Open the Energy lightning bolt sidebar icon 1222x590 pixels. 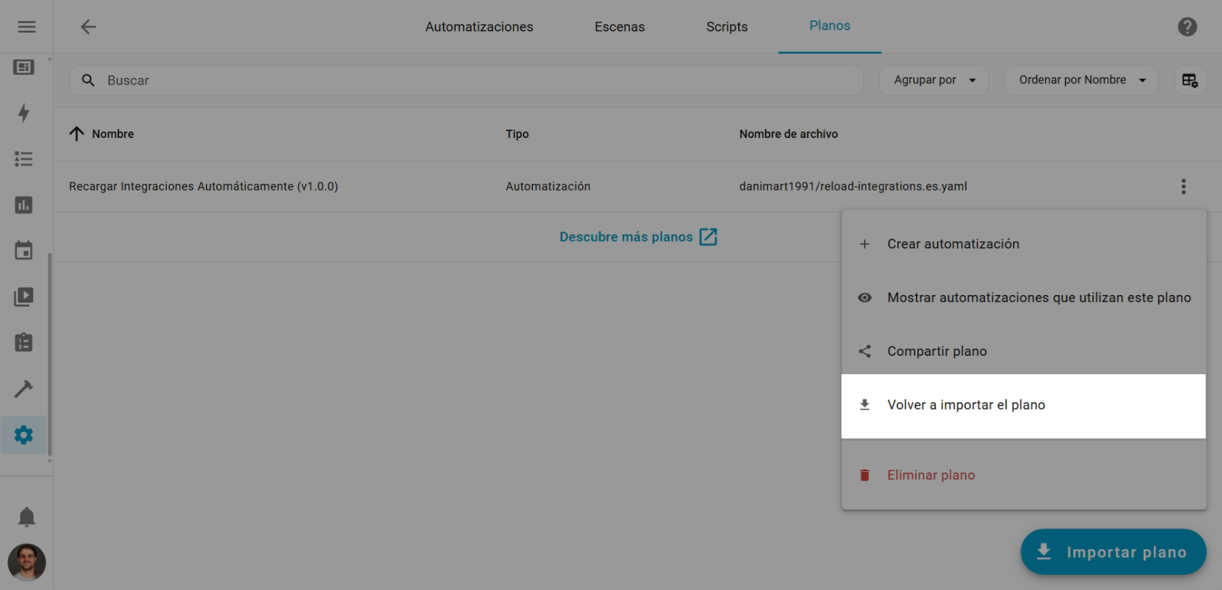pos(24,113)
